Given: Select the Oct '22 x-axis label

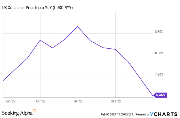Looking at the screenshot, I should click(x=115, y=101).
